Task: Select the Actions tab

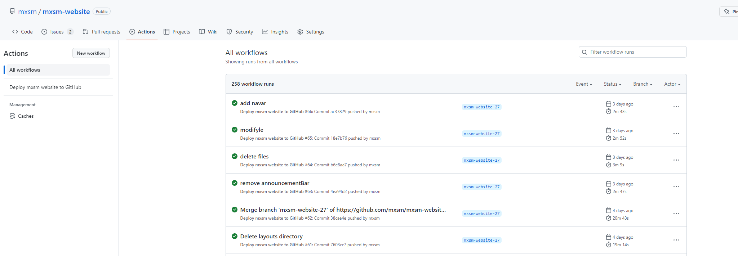Action: (x=142, y=32)
